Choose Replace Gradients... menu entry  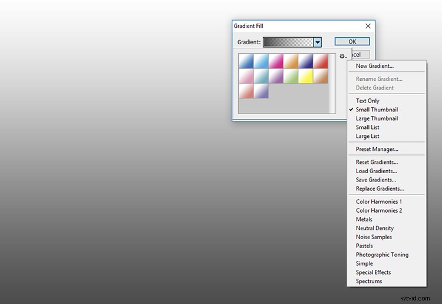click(380, 189)
